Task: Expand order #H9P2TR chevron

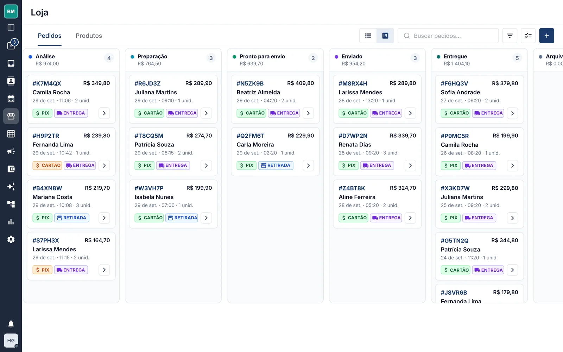Action: point(104,165)
